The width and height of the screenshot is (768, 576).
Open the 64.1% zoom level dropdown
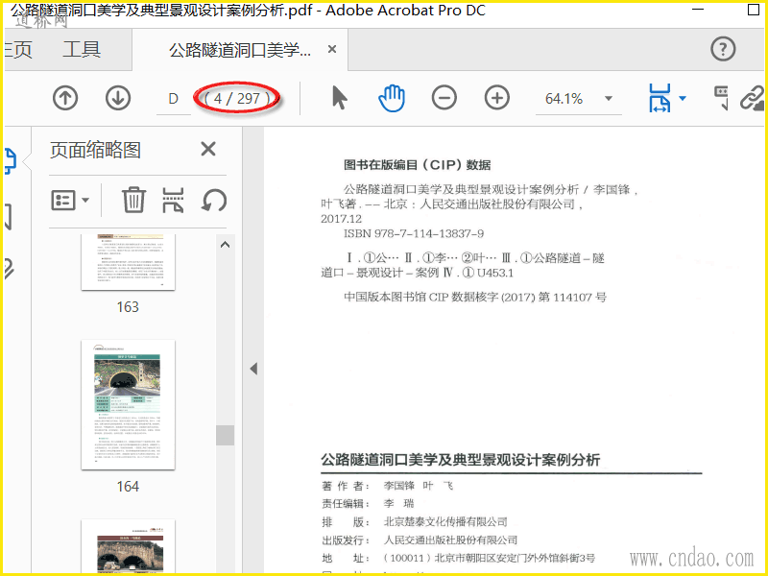click(x=609, y=99)
